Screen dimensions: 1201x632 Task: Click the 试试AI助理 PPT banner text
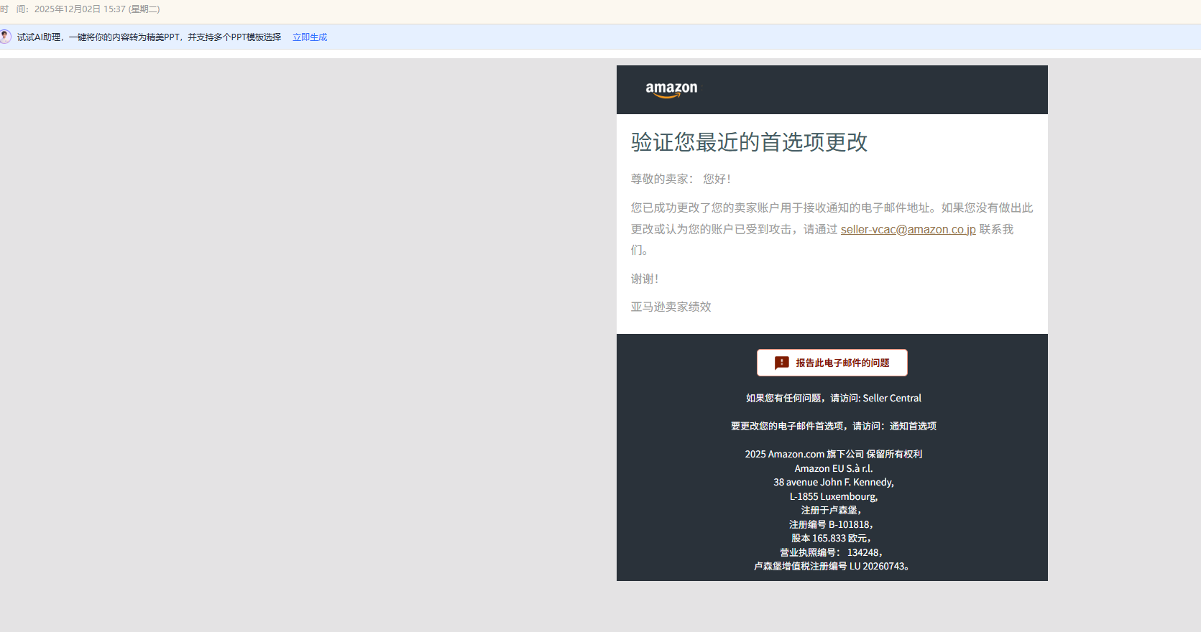pyautogui.click(x=149, y=37)
